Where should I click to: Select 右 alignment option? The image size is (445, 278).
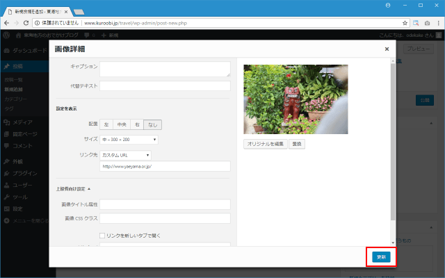137,124
